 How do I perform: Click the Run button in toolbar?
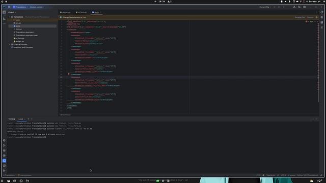click(275, 7)
